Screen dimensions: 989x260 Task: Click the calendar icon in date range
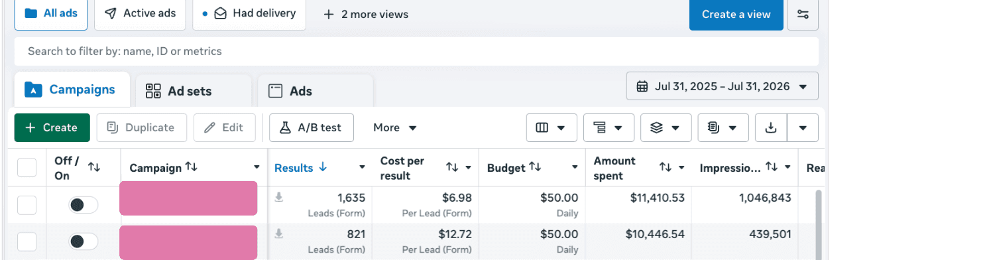pyautogui.click(x=642, y=86)
